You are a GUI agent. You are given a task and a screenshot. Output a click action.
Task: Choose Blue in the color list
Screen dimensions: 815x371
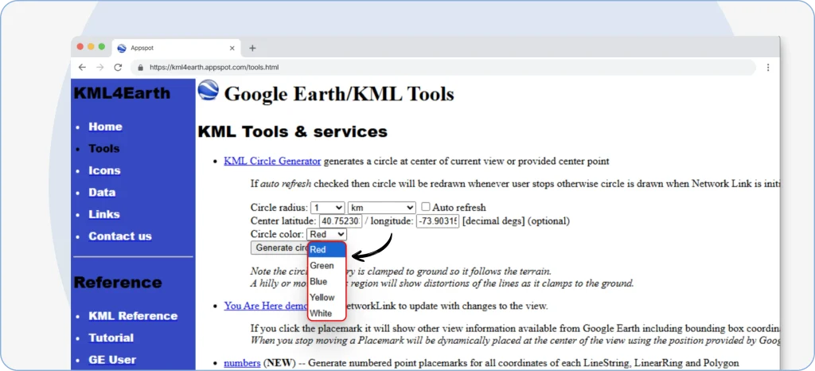326,282
